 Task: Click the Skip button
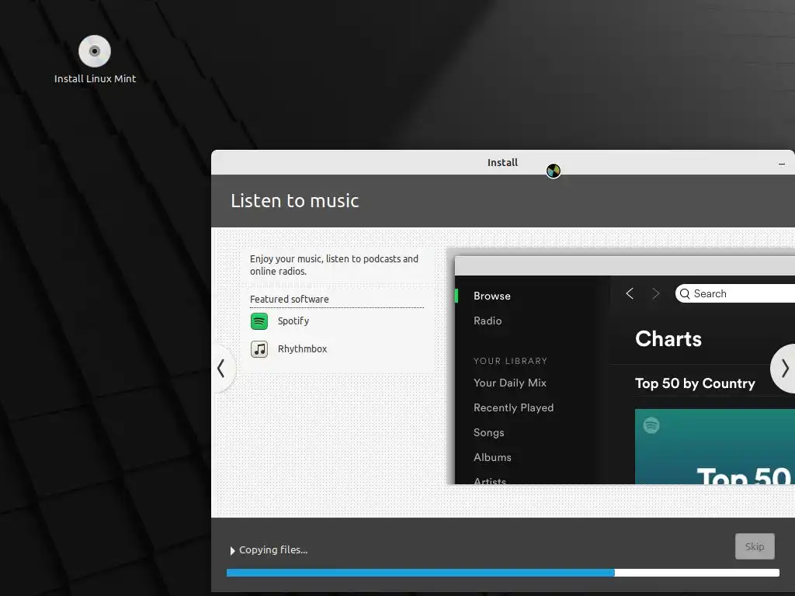coord(755,546)
